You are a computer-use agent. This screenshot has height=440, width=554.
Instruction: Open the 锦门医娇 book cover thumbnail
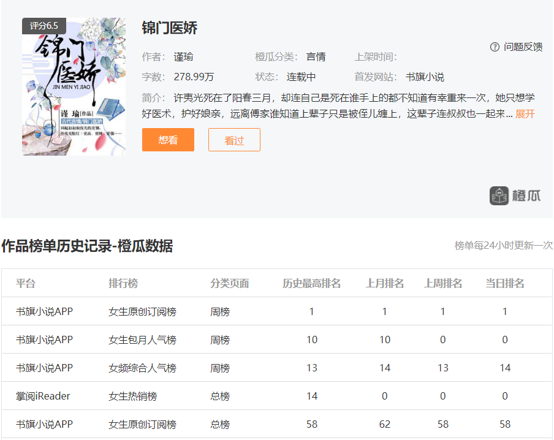pos(74,86)
